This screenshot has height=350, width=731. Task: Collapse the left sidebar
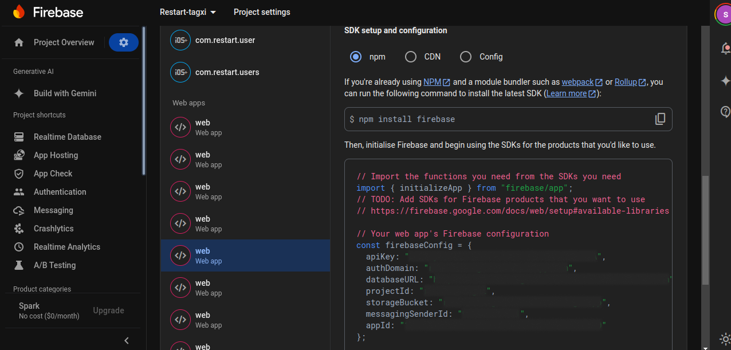click(126, 340)
